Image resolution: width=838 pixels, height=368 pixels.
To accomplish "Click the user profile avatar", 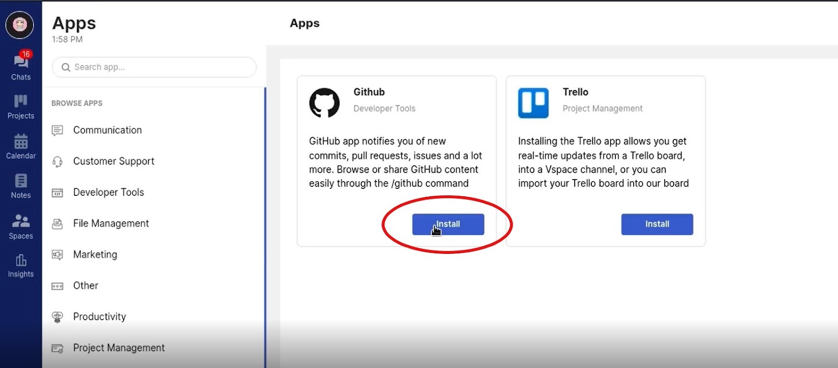I will tap(20, 25).
